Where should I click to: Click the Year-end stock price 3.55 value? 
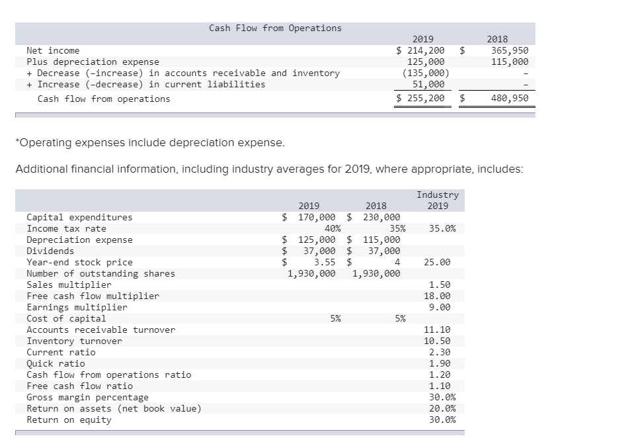click(x=325, y=263)
